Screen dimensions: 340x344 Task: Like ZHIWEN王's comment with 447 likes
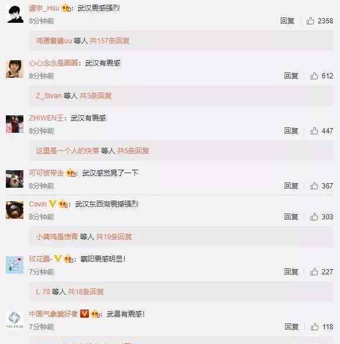click(314, 131)
